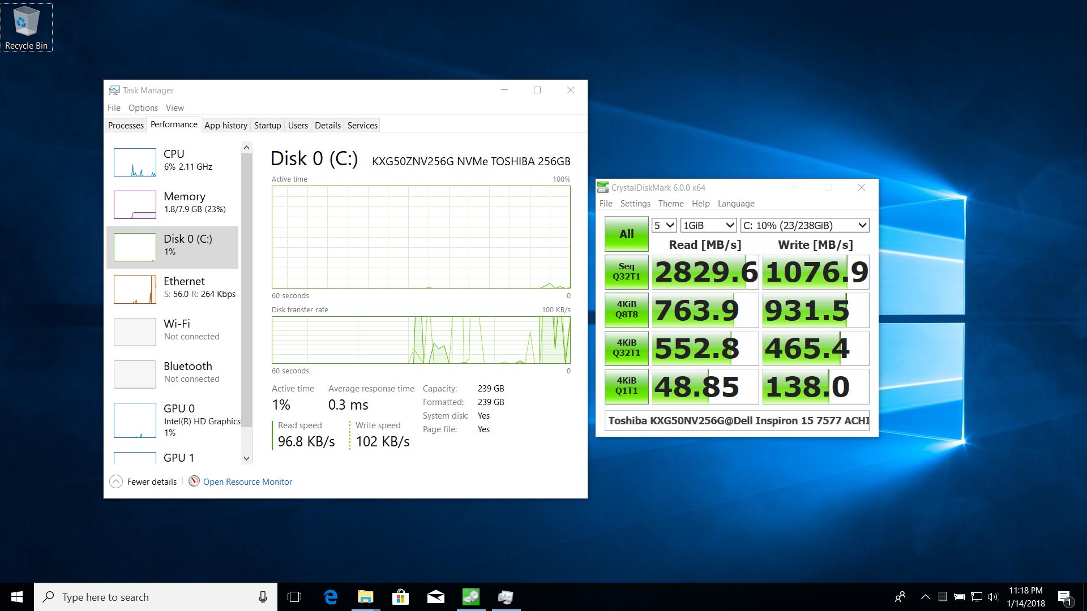
Task: Click the battery status tray icon
Action: point(959,597)
